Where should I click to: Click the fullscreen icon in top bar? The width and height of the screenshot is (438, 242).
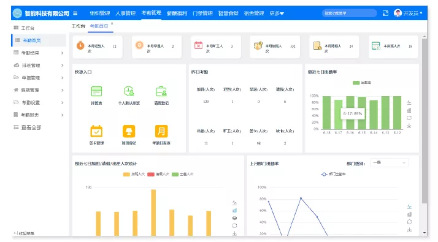385,13
